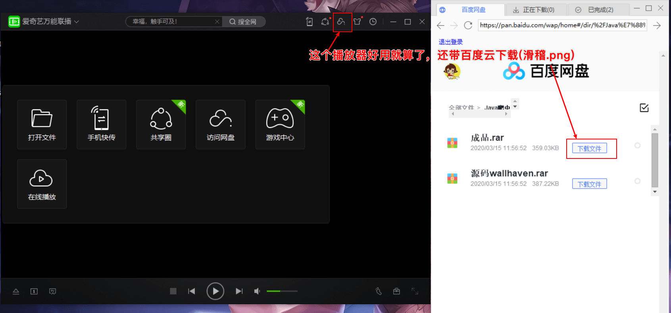
Task: Open the 游戏中心 game center tile
Action: point(280,124)
